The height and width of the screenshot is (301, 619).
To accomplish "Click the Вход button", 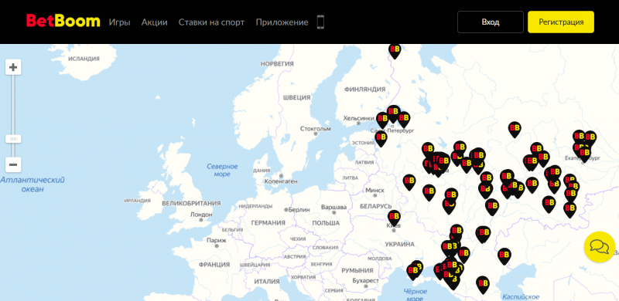I will coord(491,22).
